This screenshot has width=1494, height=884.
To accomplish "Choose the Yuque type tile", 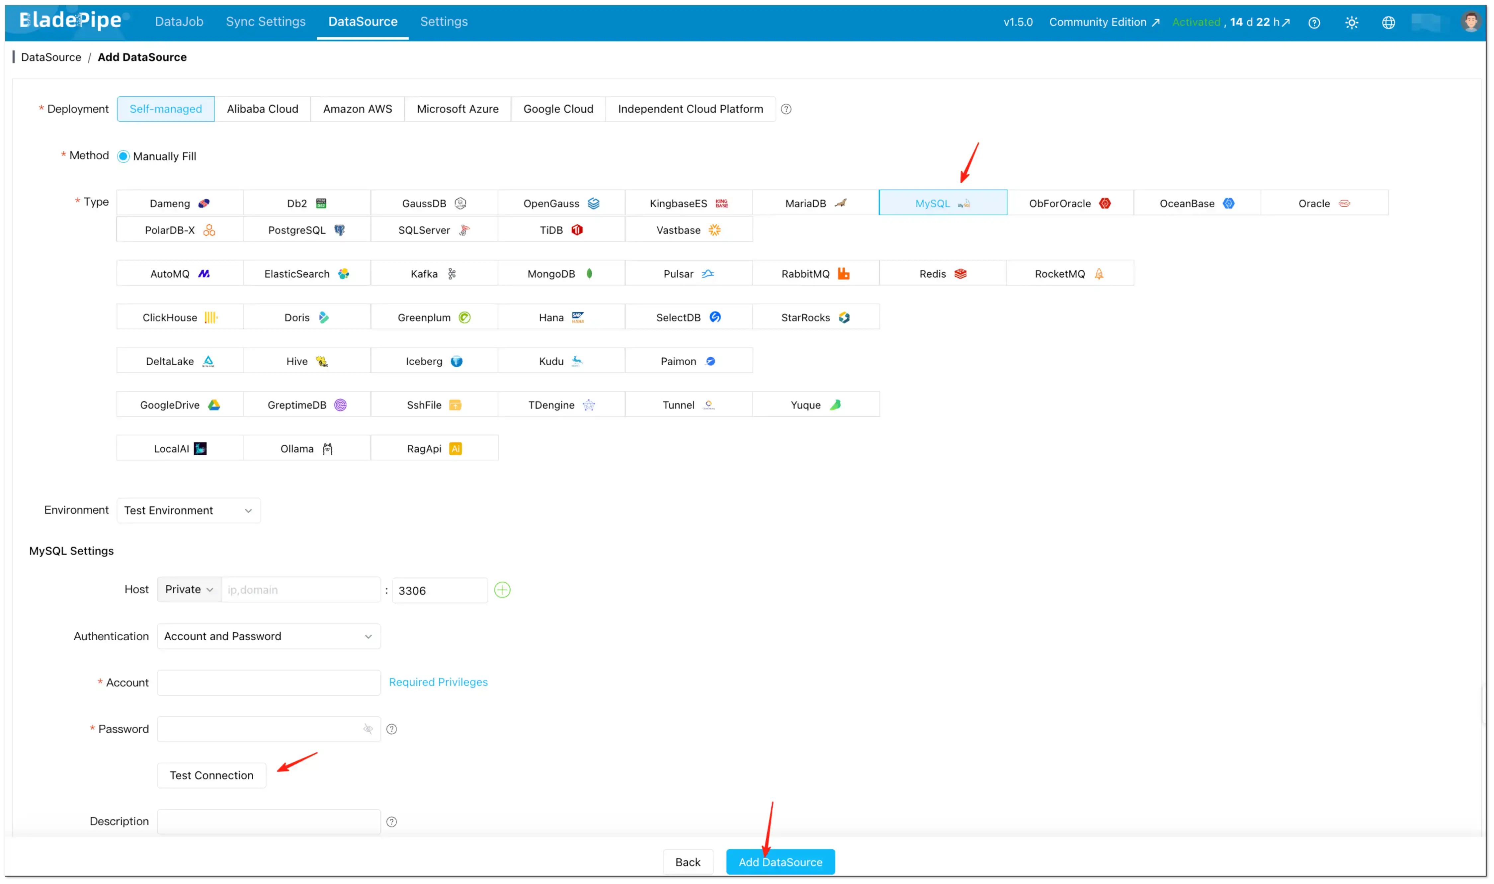I will 815,405.
